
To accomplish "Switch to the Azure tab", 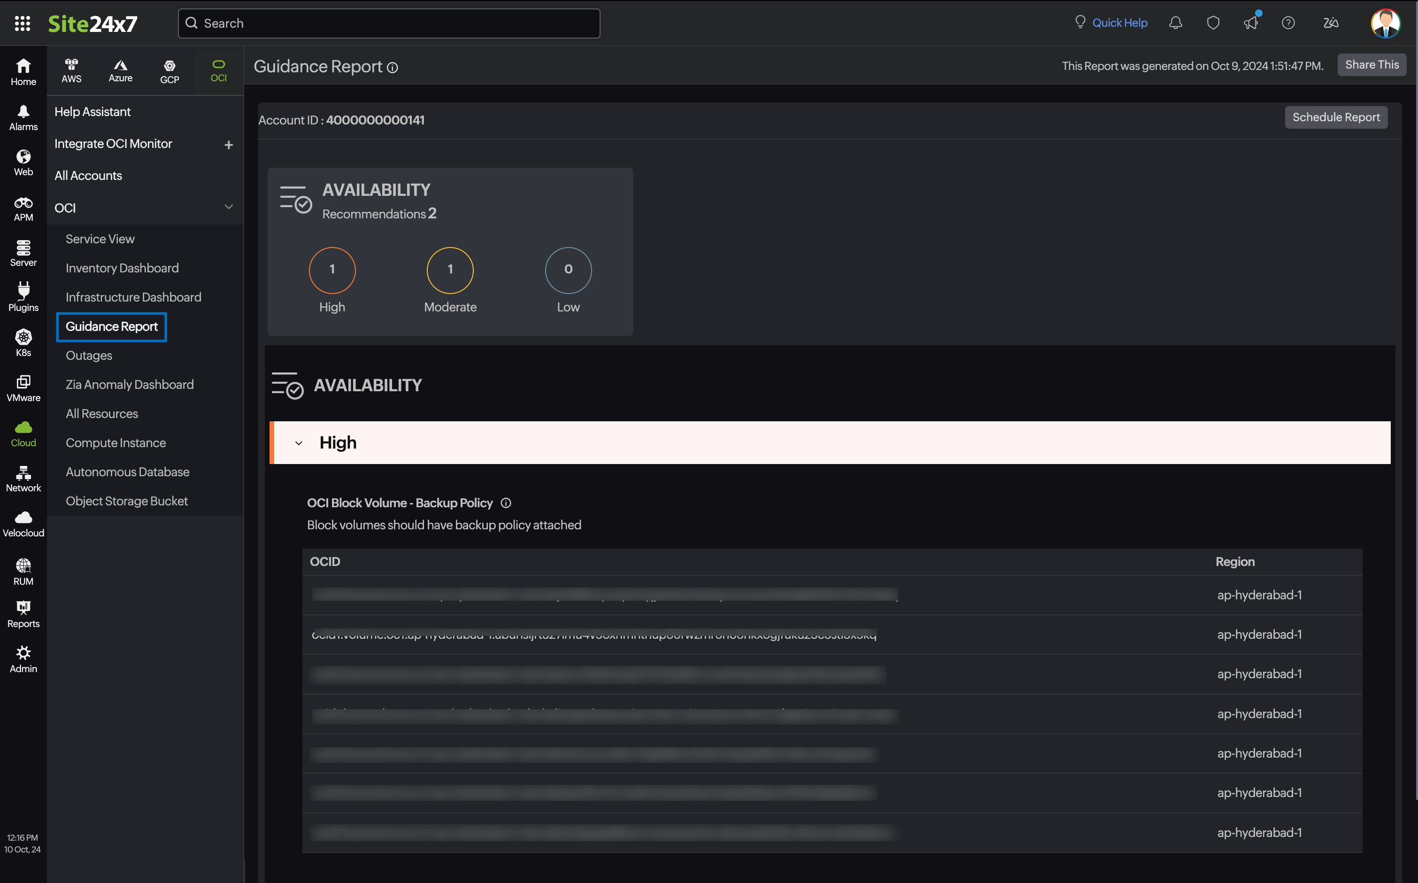I will pyautogui.click(x=120, y=70).
